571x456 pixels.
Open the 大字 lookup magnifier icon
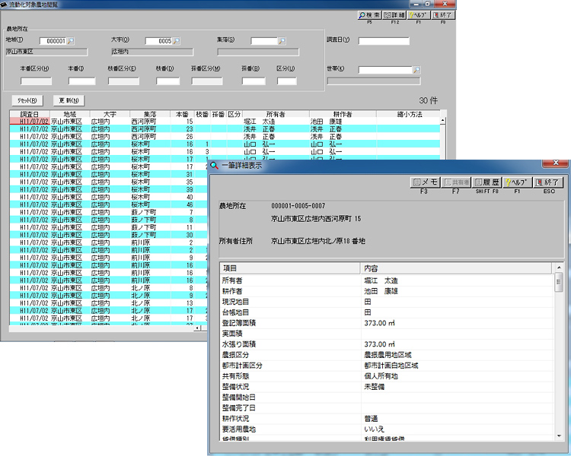tap(177, 41)
